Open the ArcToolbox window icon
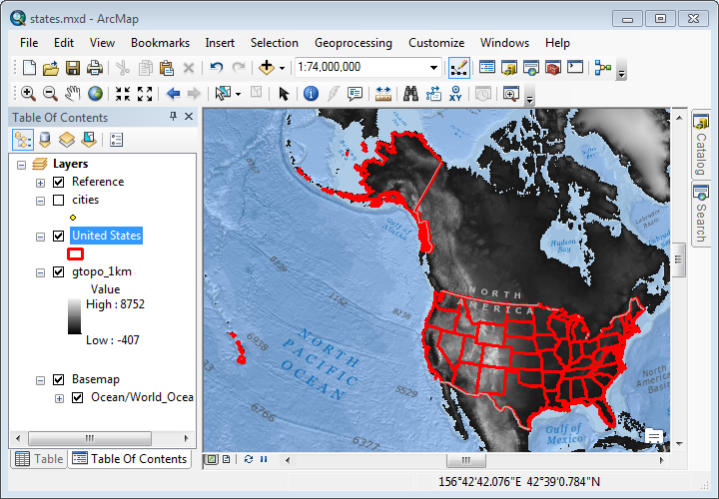 [553, 68]
